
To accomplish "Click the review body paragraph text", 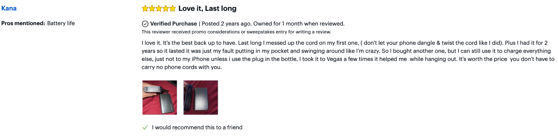I will (x=346, y=51).
